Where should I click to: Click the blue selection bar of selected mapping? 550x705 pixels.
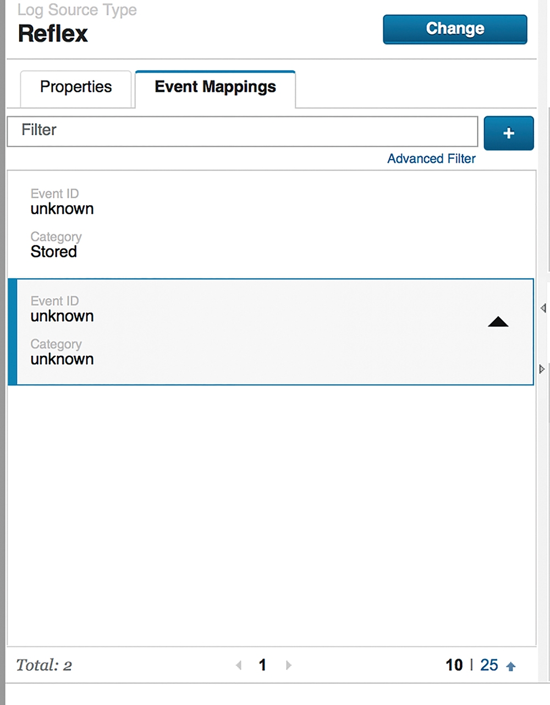click(13, 332)
